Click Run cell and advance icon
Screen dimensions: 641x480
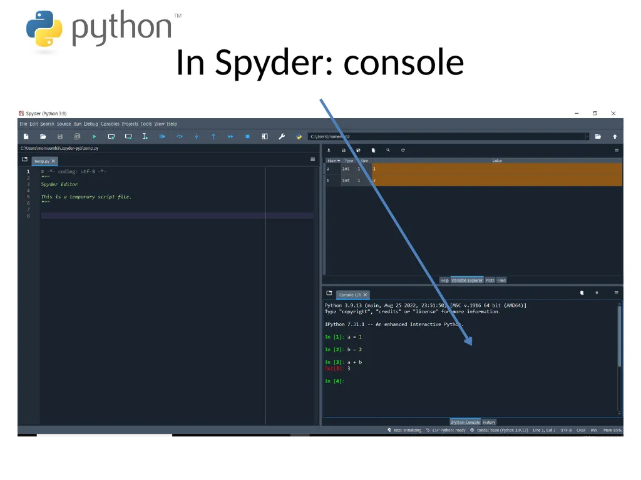pyautogui.click(x=128, y=137)
